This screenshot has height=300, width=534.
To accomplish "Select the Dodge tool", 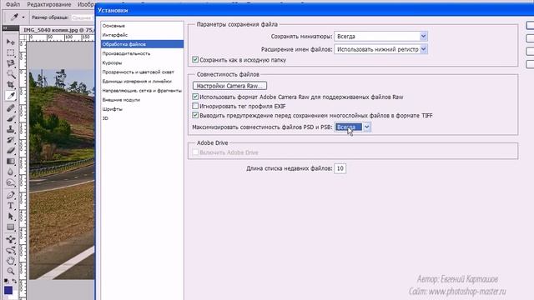I will click(x=11, y=182).
